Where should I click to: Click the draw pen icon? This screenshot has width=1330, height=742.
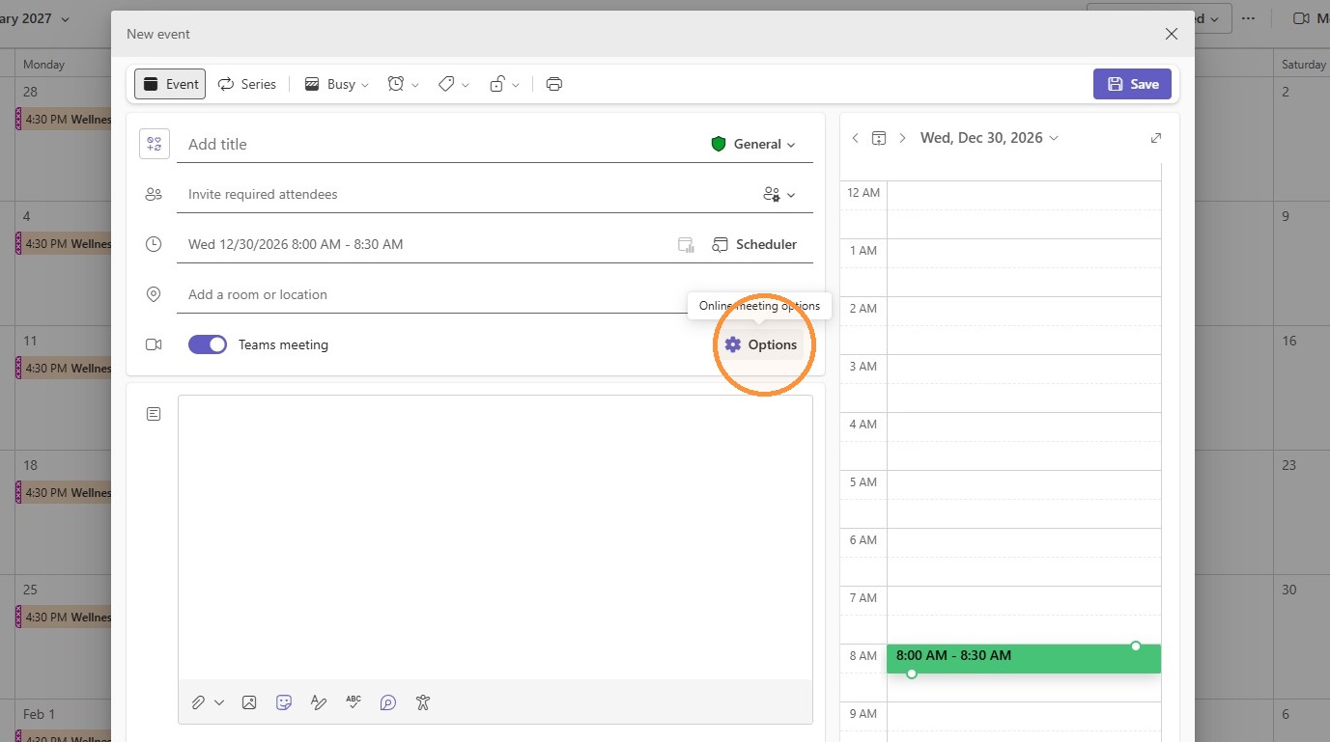[x=319, y=702]
